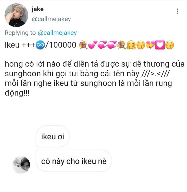This screenshot has width=187, height=192.
Task: Tap the hugging face emoji
Action: click(x=131, y=45)
